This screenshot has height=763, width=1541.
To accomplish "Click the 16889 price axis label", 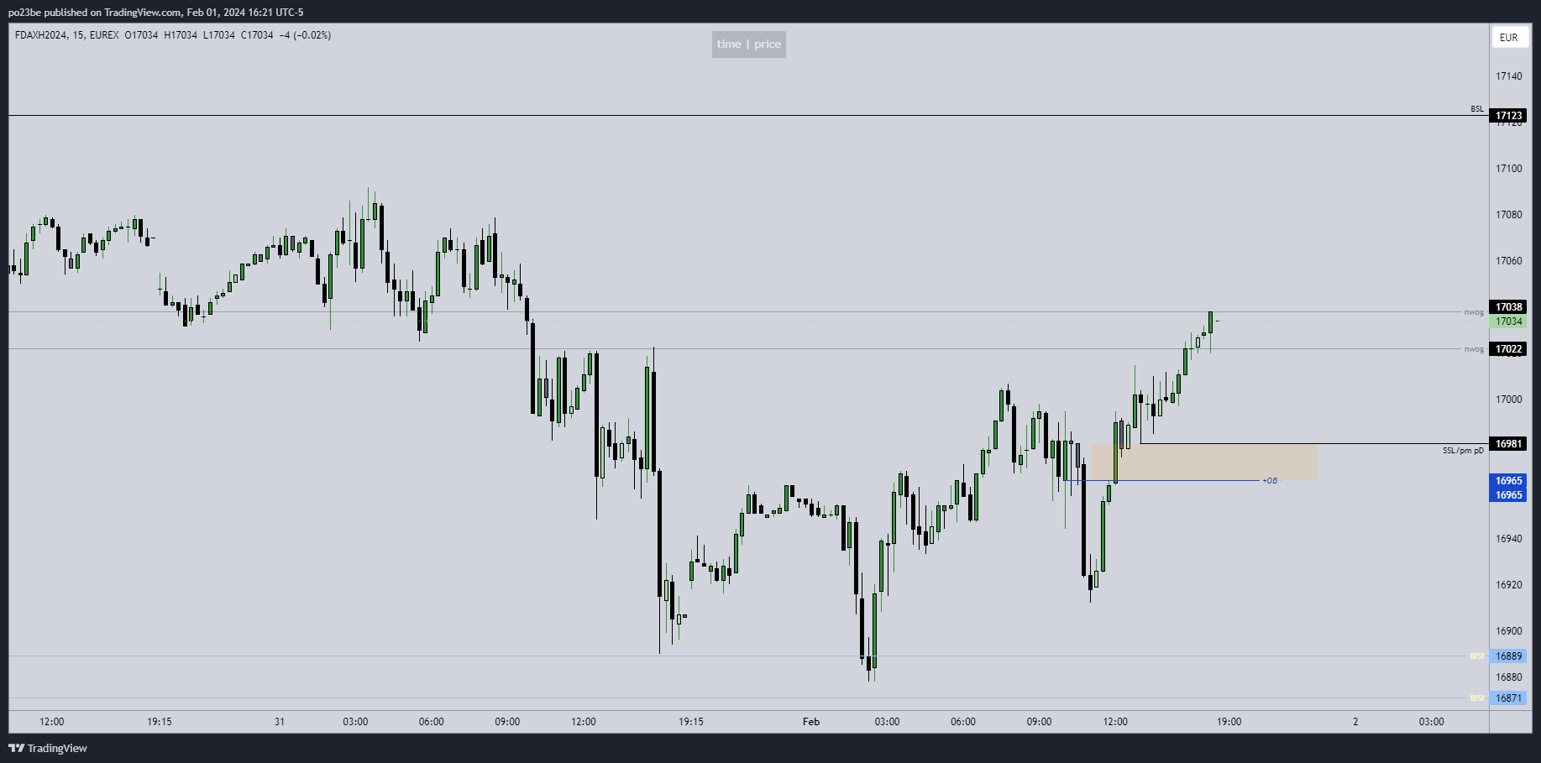I will coord(1508,656).
